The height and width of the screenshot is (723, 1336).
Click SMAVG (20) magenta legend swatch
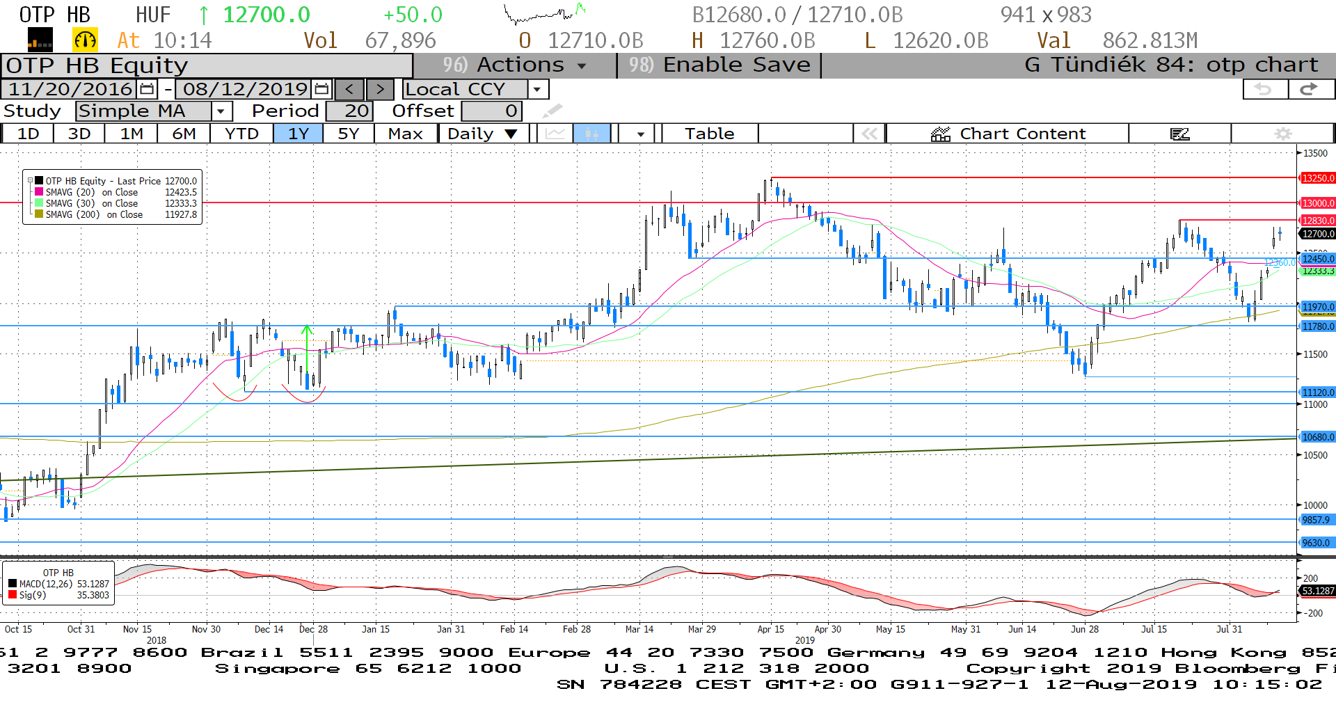coord(39,191)
